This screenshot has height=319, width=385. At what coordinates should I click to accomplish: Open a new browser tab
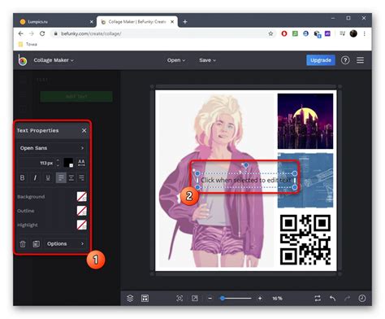(185, 22)
